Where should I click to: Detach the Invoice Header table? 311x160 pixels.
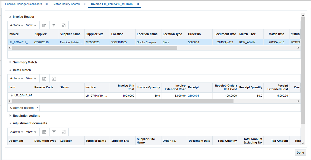click(x=63, y=25)
